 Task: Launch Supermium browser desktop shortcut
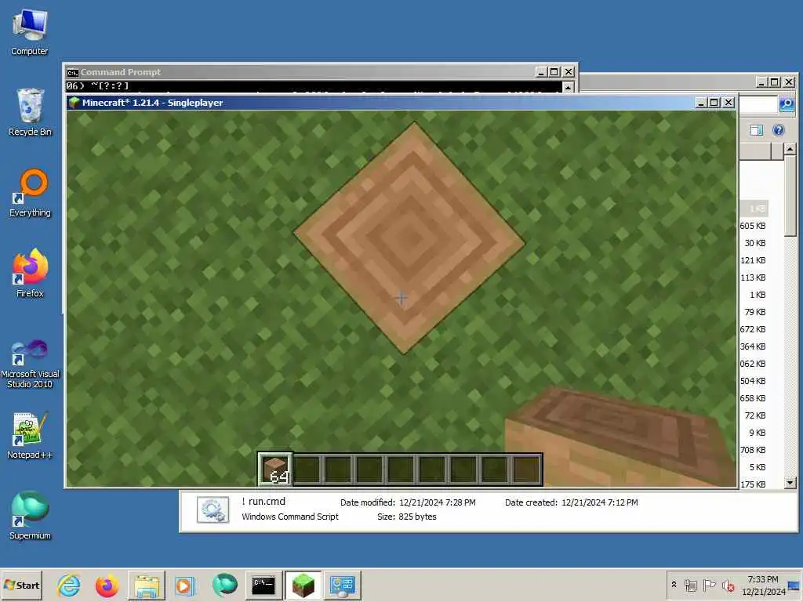pyautogui.click(x=30, y=516)
